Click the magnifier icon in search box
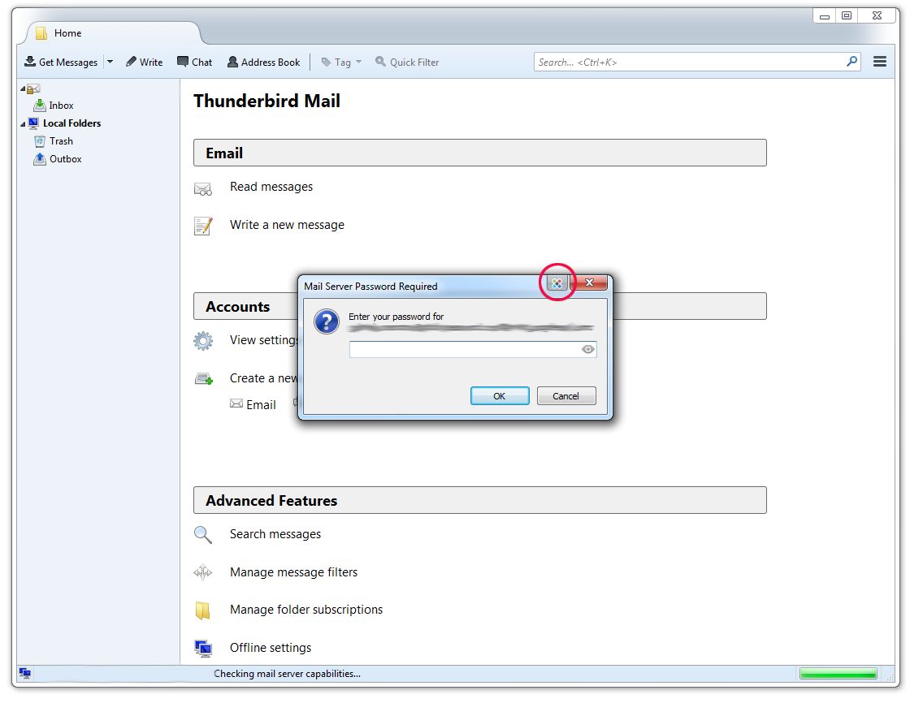 coord(851,62)
